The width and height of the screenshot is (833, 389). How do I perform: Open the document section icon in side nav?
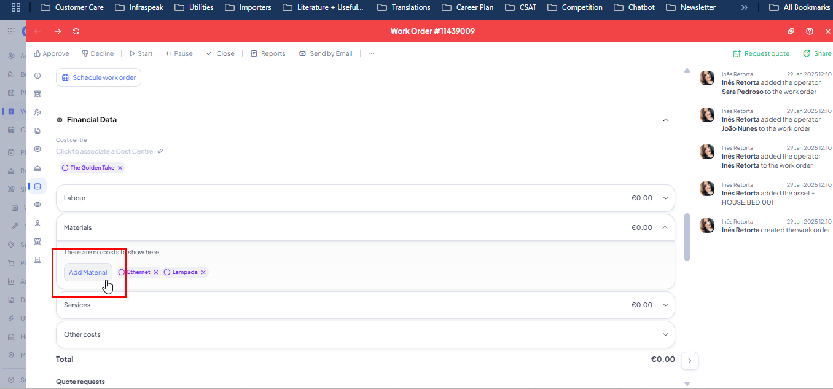pyautogui.click(x=37, y=131)
